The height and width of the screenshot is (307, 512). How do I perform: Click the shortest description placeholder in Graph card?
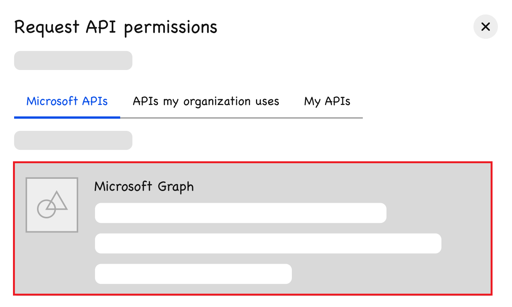tap(193, 274)
